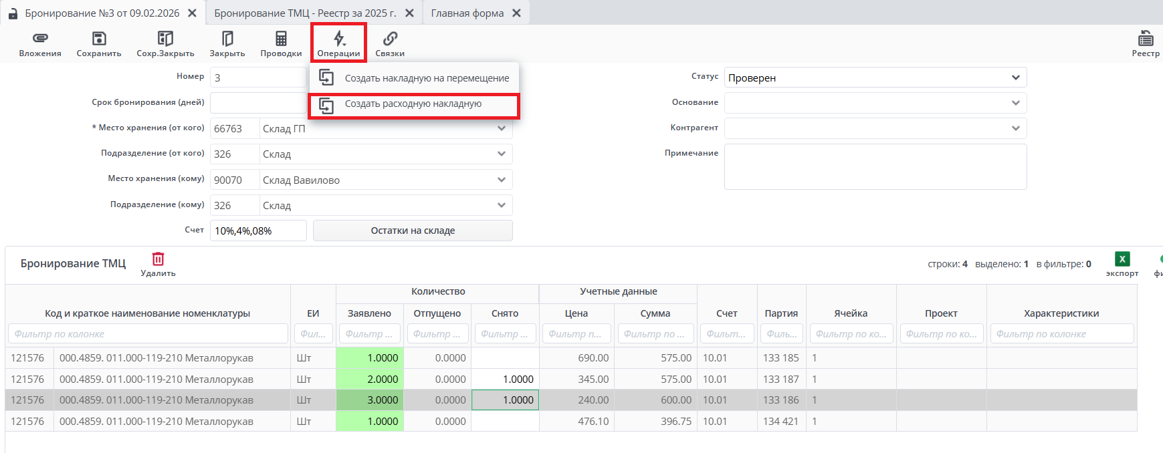Open the Вложения attachments icon
This screenshot has width=1163, height=453.
pyautogui.click(x=40, y=39)
